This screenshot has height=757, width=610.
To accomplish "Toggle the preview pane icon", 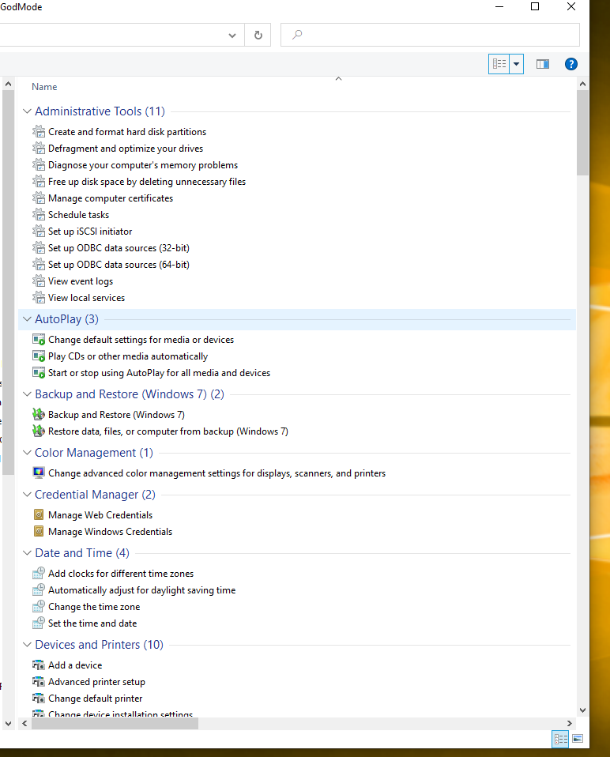I will pos(542,64).
